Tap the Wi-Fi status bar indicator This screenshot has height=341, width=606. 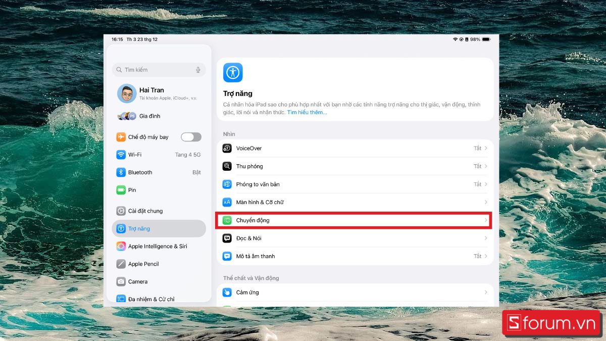pos(455,39)
